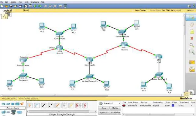Select the red Delete tool
The width and height of the screenshot is (196, 117).
[x=192, y=38]
